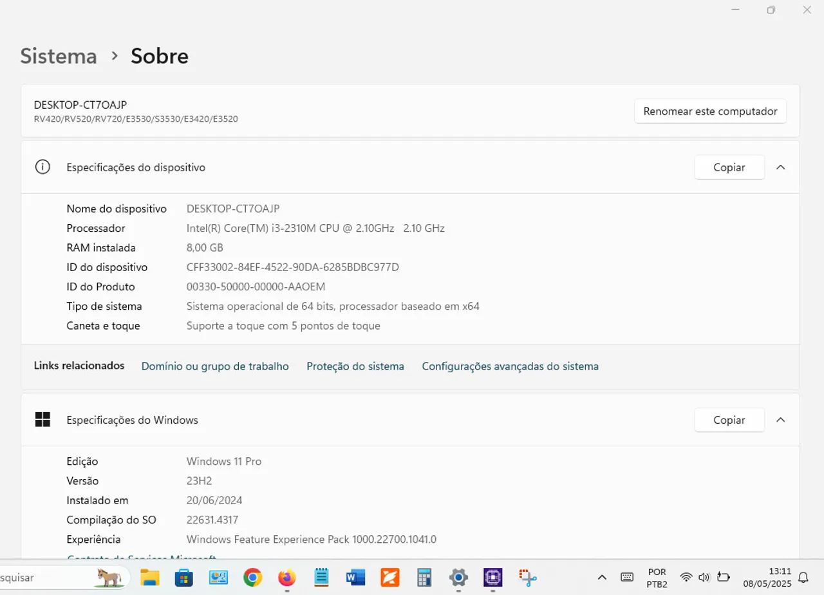Click the info icon beside Especificações do dispositivo
824x595 pixels.
(42, 167)
